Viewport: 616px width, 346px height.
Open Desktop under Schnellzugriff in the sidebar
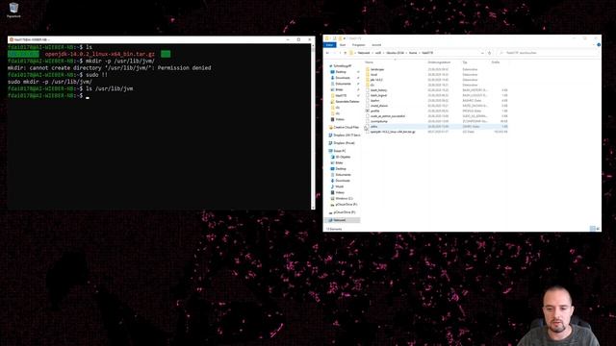click(341, 72)
